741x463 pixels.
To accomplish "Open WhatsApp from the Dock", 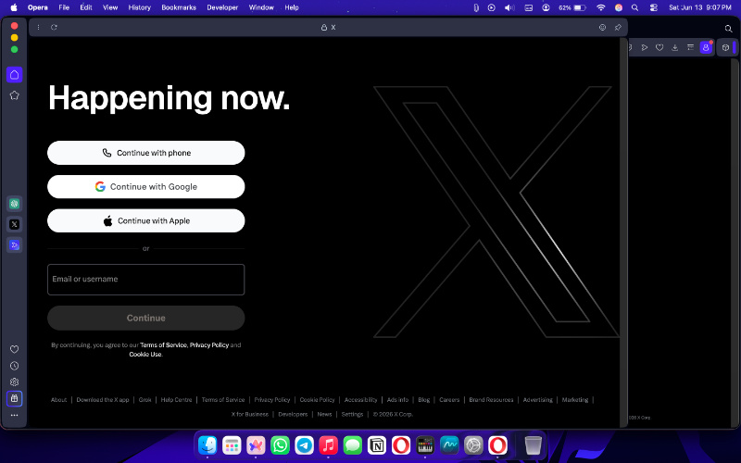I will (281, 445).
